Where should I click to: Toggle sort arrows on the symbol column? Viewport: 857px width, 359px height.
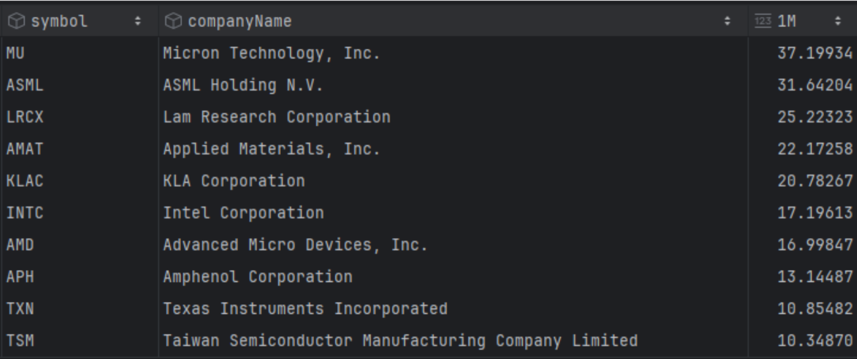tap(137, 21)
